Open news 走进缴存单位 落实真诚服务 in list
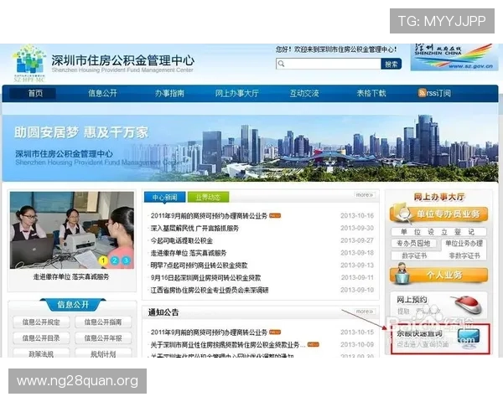The width and height of the screenshot is (503, 402). pos(189,253)
